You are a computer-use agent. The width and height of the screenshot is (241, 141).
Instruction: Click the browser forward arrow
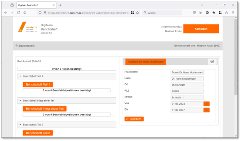click(12, 13)
